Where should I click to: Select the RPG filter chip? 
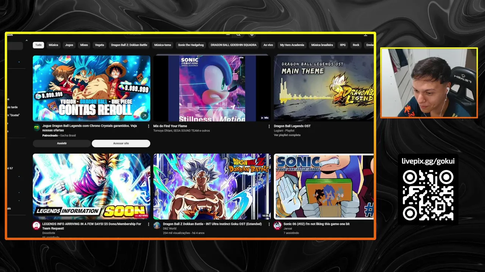[x=343, y=45]
